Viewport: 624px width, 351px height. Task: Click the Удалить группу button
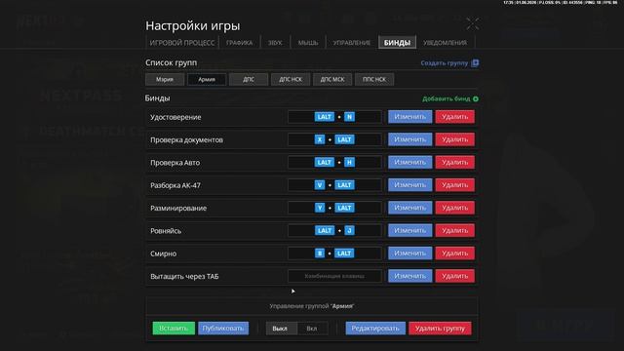click(440, 328)
